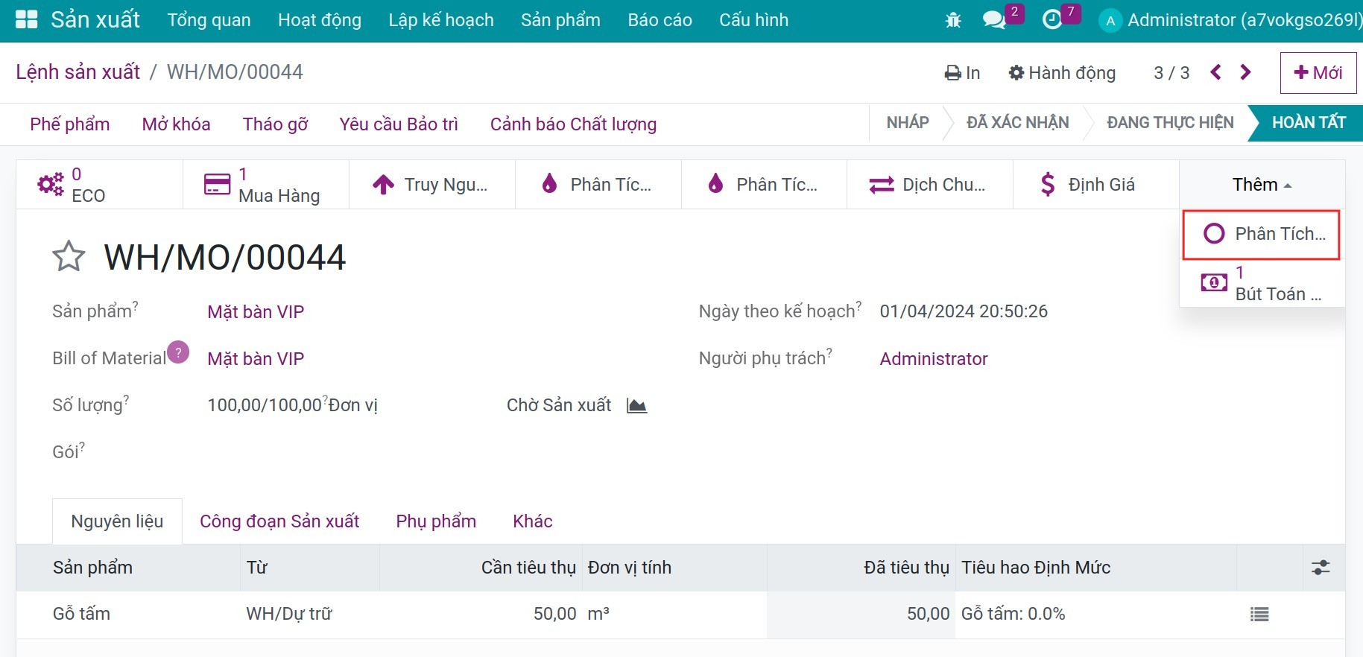The width and height of the screenshot is (1363, 657).
Task: Click the Mở khóa button
Action: [x=177, y=124]
